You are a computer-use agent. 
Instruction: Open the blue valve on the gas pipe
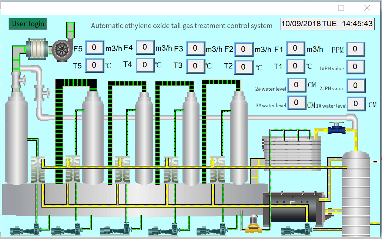pyautogui.click(x=336, y=129)
